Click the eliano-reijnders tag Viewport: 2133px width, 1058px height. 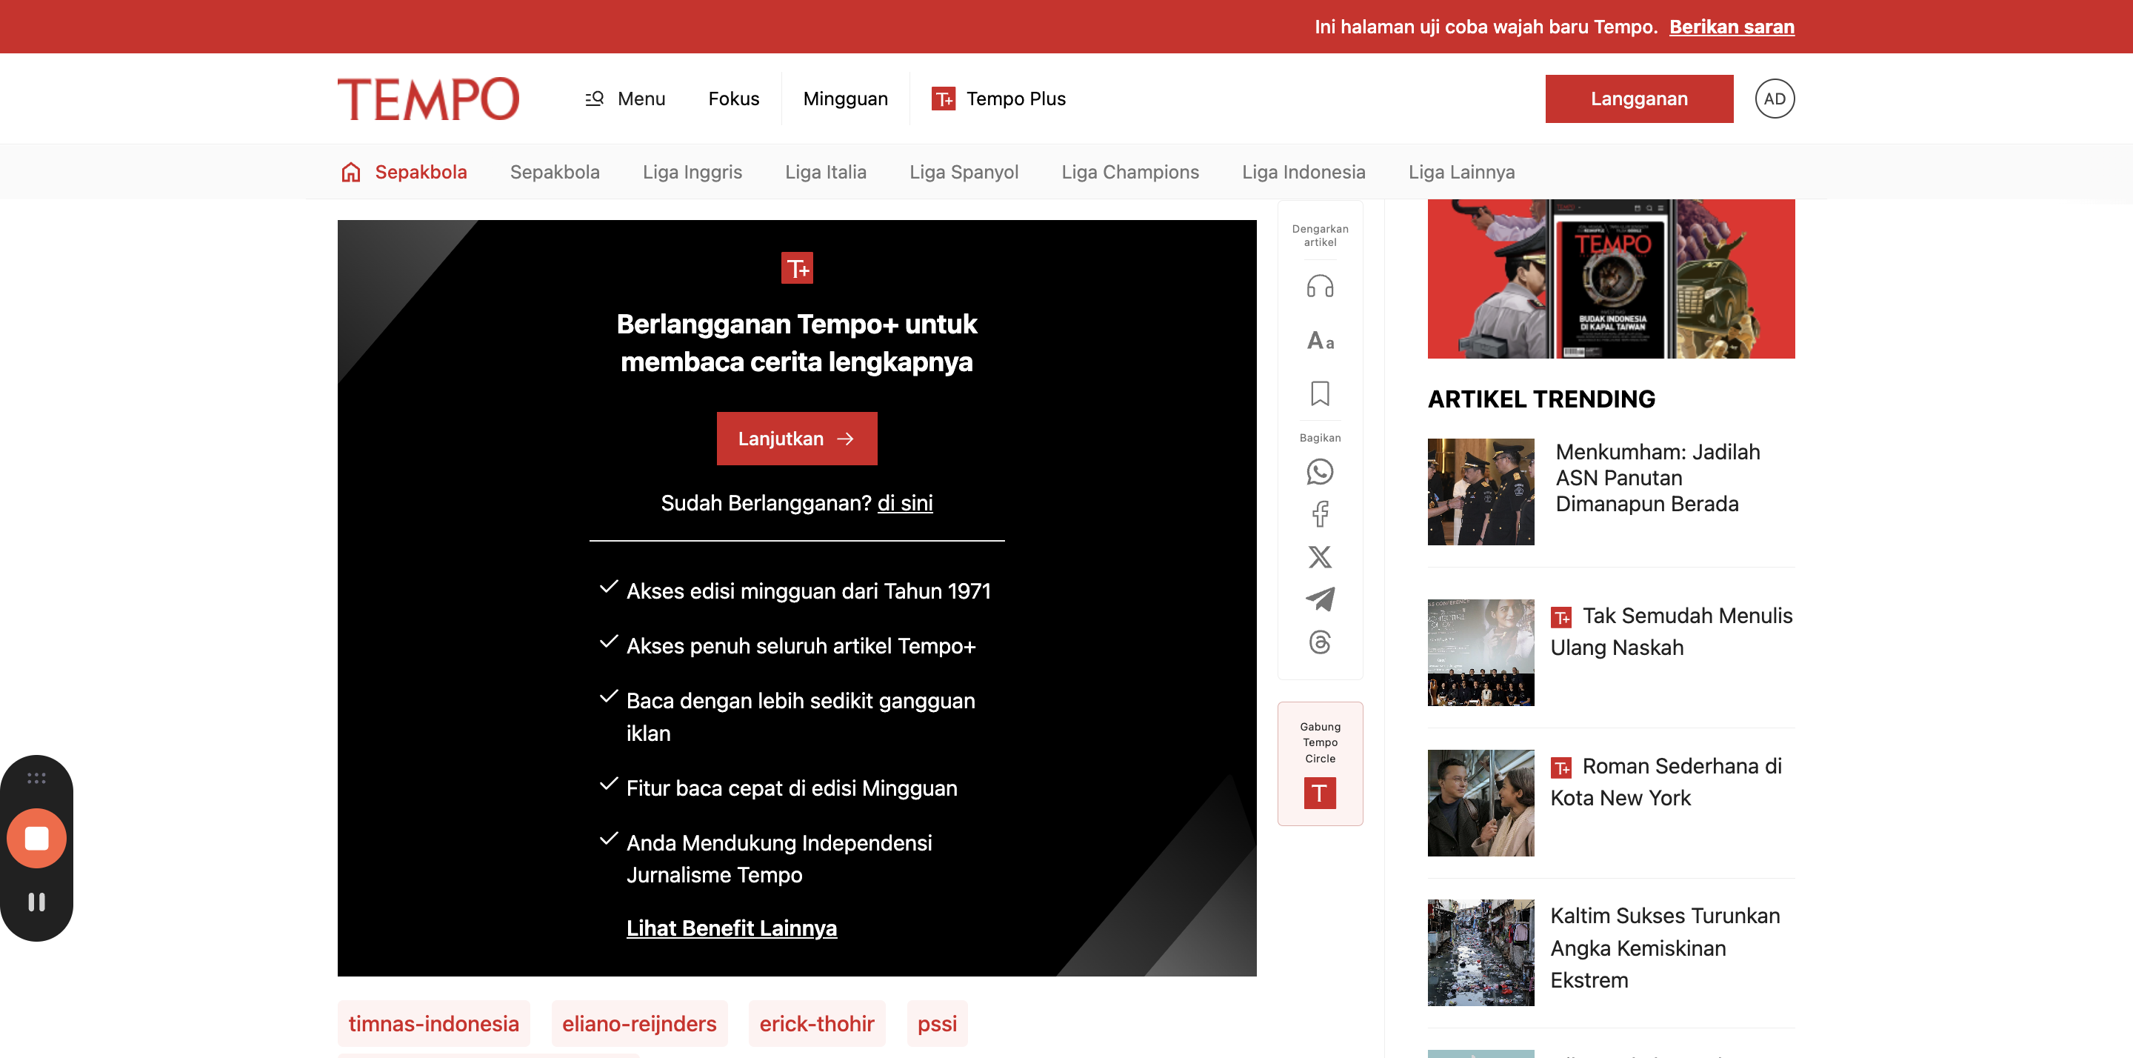point(639,1023)
